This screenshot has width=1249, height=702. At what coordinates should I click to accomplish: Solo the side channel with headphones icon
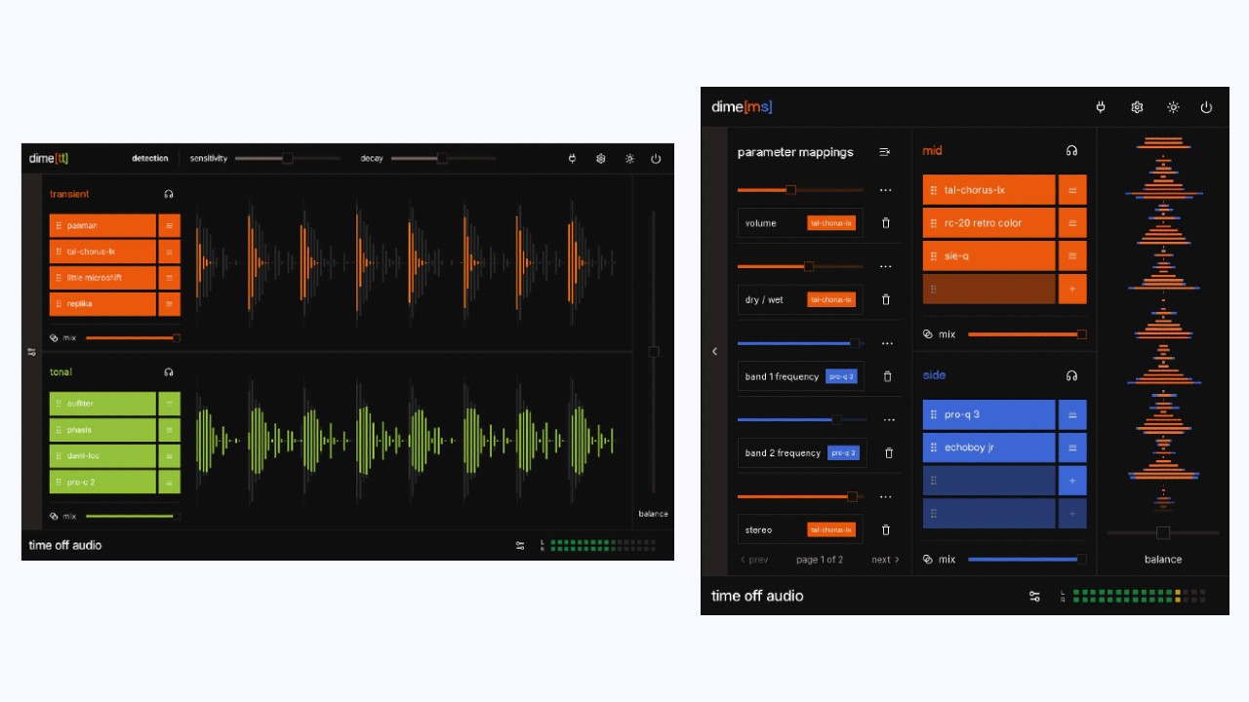coord(1071,375)
